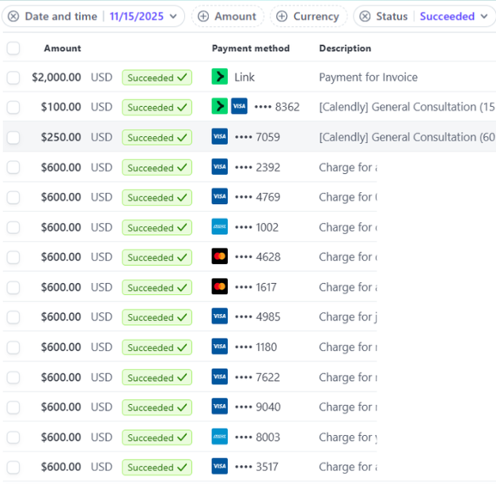Tick checkbox for card ending 2392

pos(13,168)
